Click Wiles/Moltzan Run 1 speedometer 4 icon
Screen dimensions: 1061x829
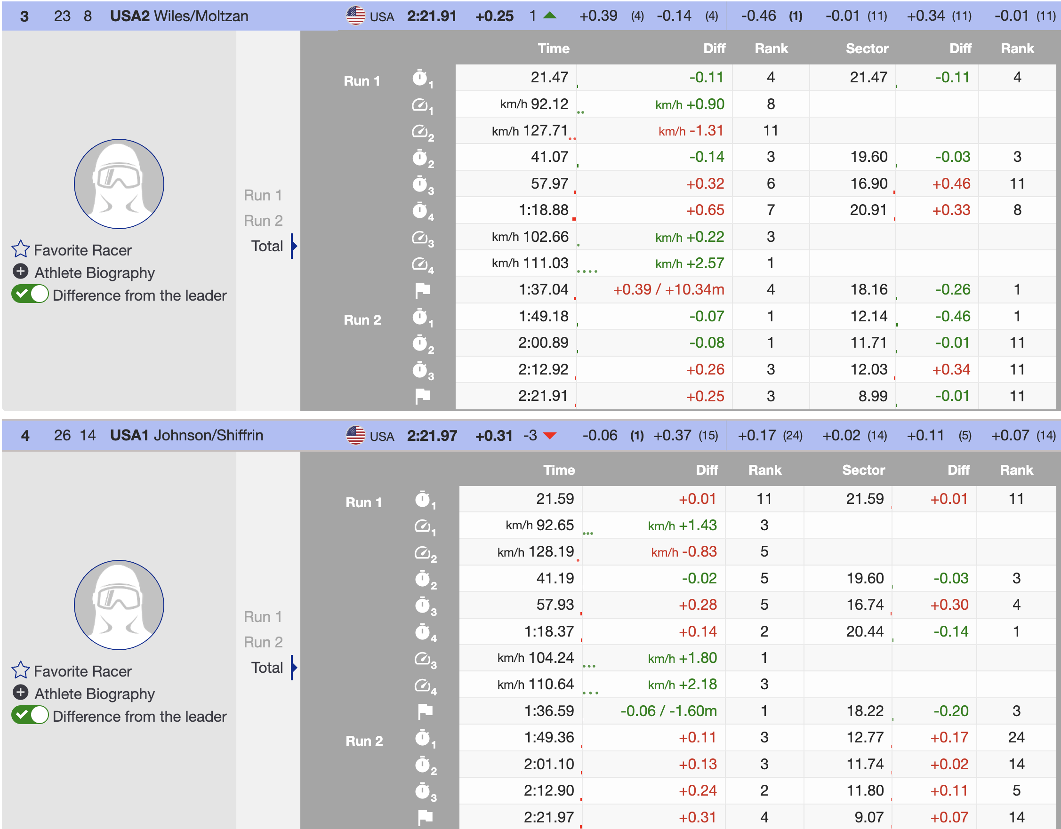(x=420, y=263)
